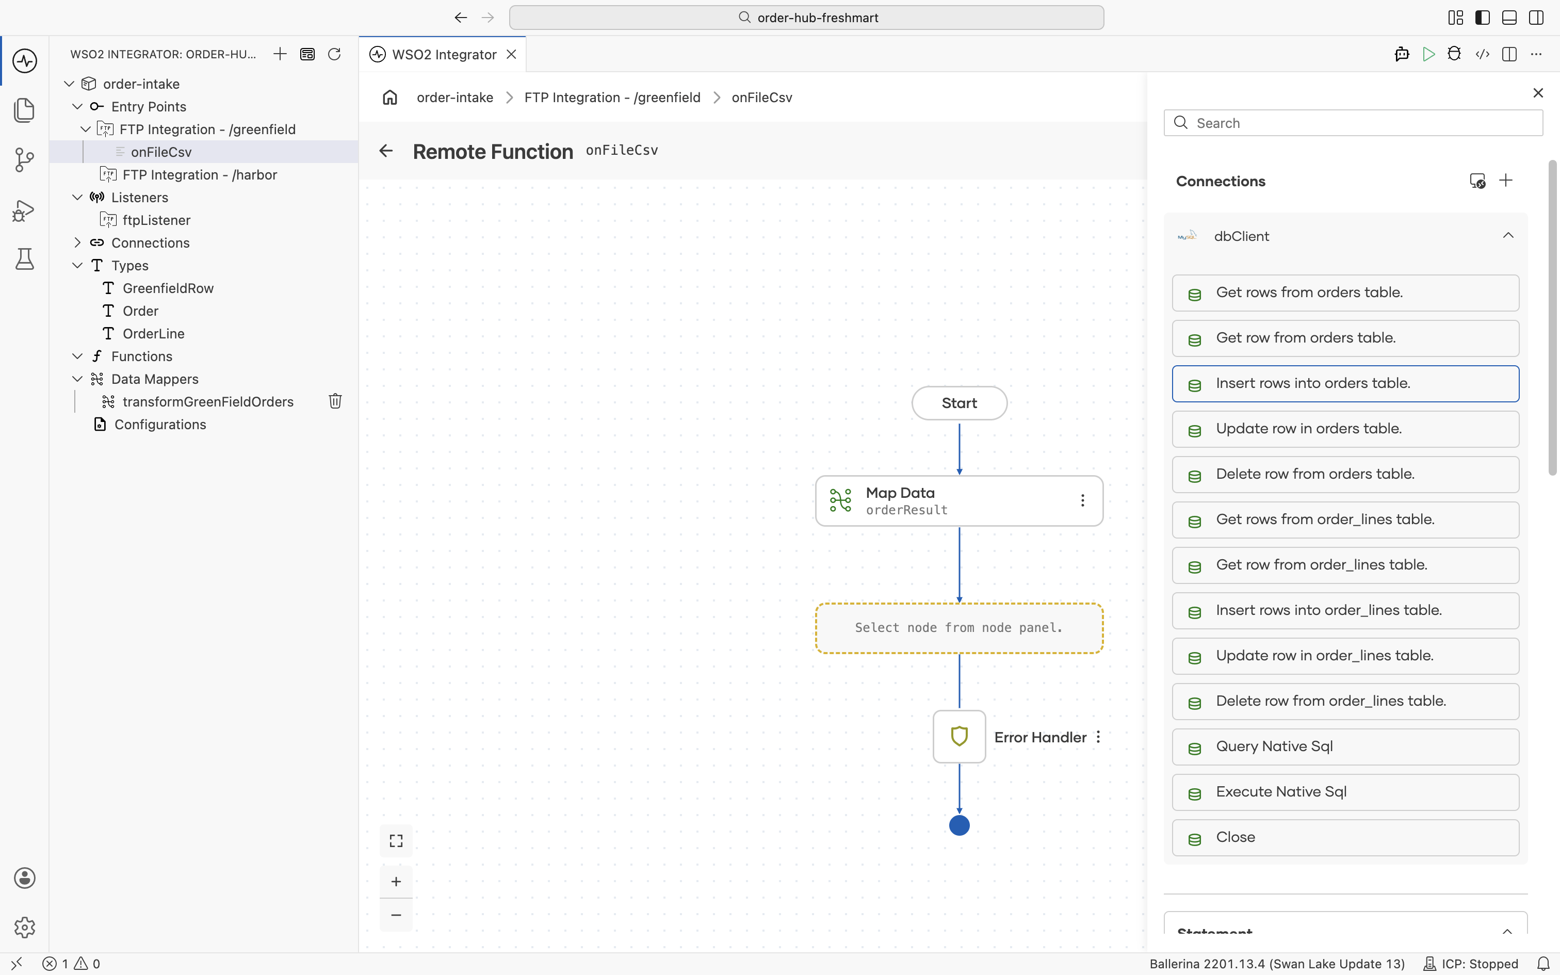Zoom in on the diagram canvas
Screen dimensions: 1560x975
396,882
